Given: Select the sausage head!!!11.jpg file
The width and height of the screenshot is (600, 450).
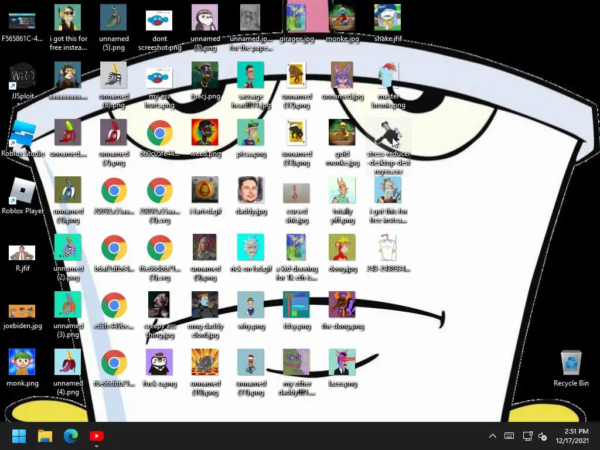Looking at the screenshot, I should (251, 86).
